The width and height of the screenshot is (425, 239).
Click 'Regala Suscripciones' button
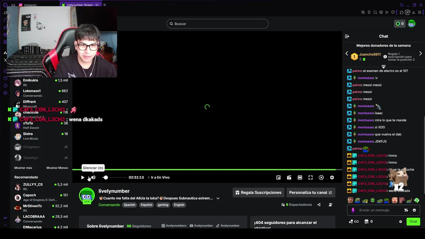pos(259,193)
